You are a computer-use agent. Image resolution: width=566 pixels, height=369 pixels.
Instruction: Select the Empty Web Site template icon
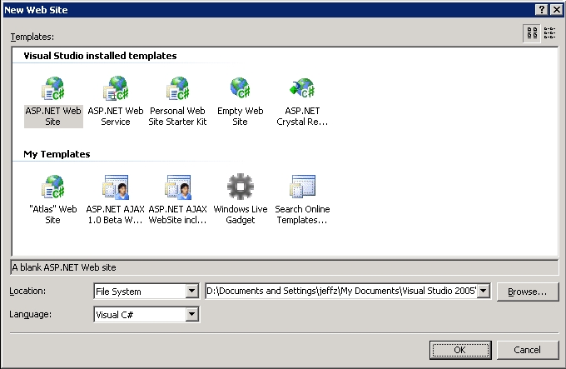point(240,87)
